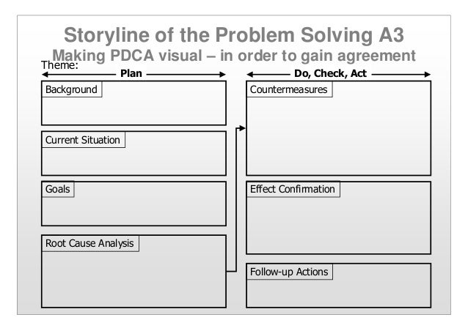The image size is (468, 331).
Task: Click the left arrowhead of the Plan arrow
Action: 44,74
